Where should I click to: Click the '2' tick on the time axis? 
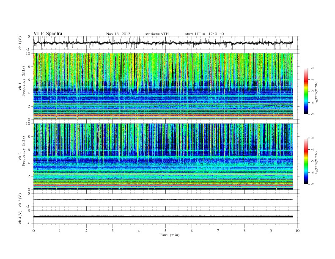pos(86,231)
